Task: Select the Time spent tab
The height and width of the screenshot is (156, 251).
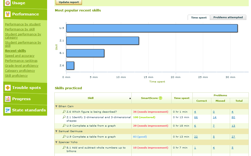Action: pyautogui.click(x=199, y=17)
